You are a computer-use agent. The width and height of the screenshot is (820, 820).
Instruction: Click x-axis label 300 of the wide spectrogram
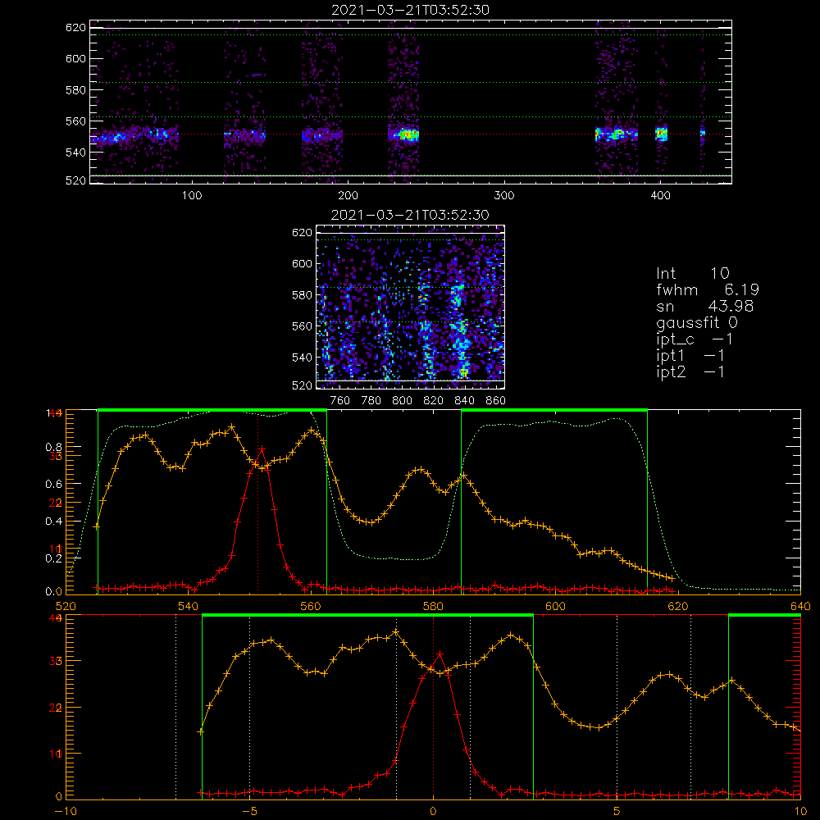point(504,196)
